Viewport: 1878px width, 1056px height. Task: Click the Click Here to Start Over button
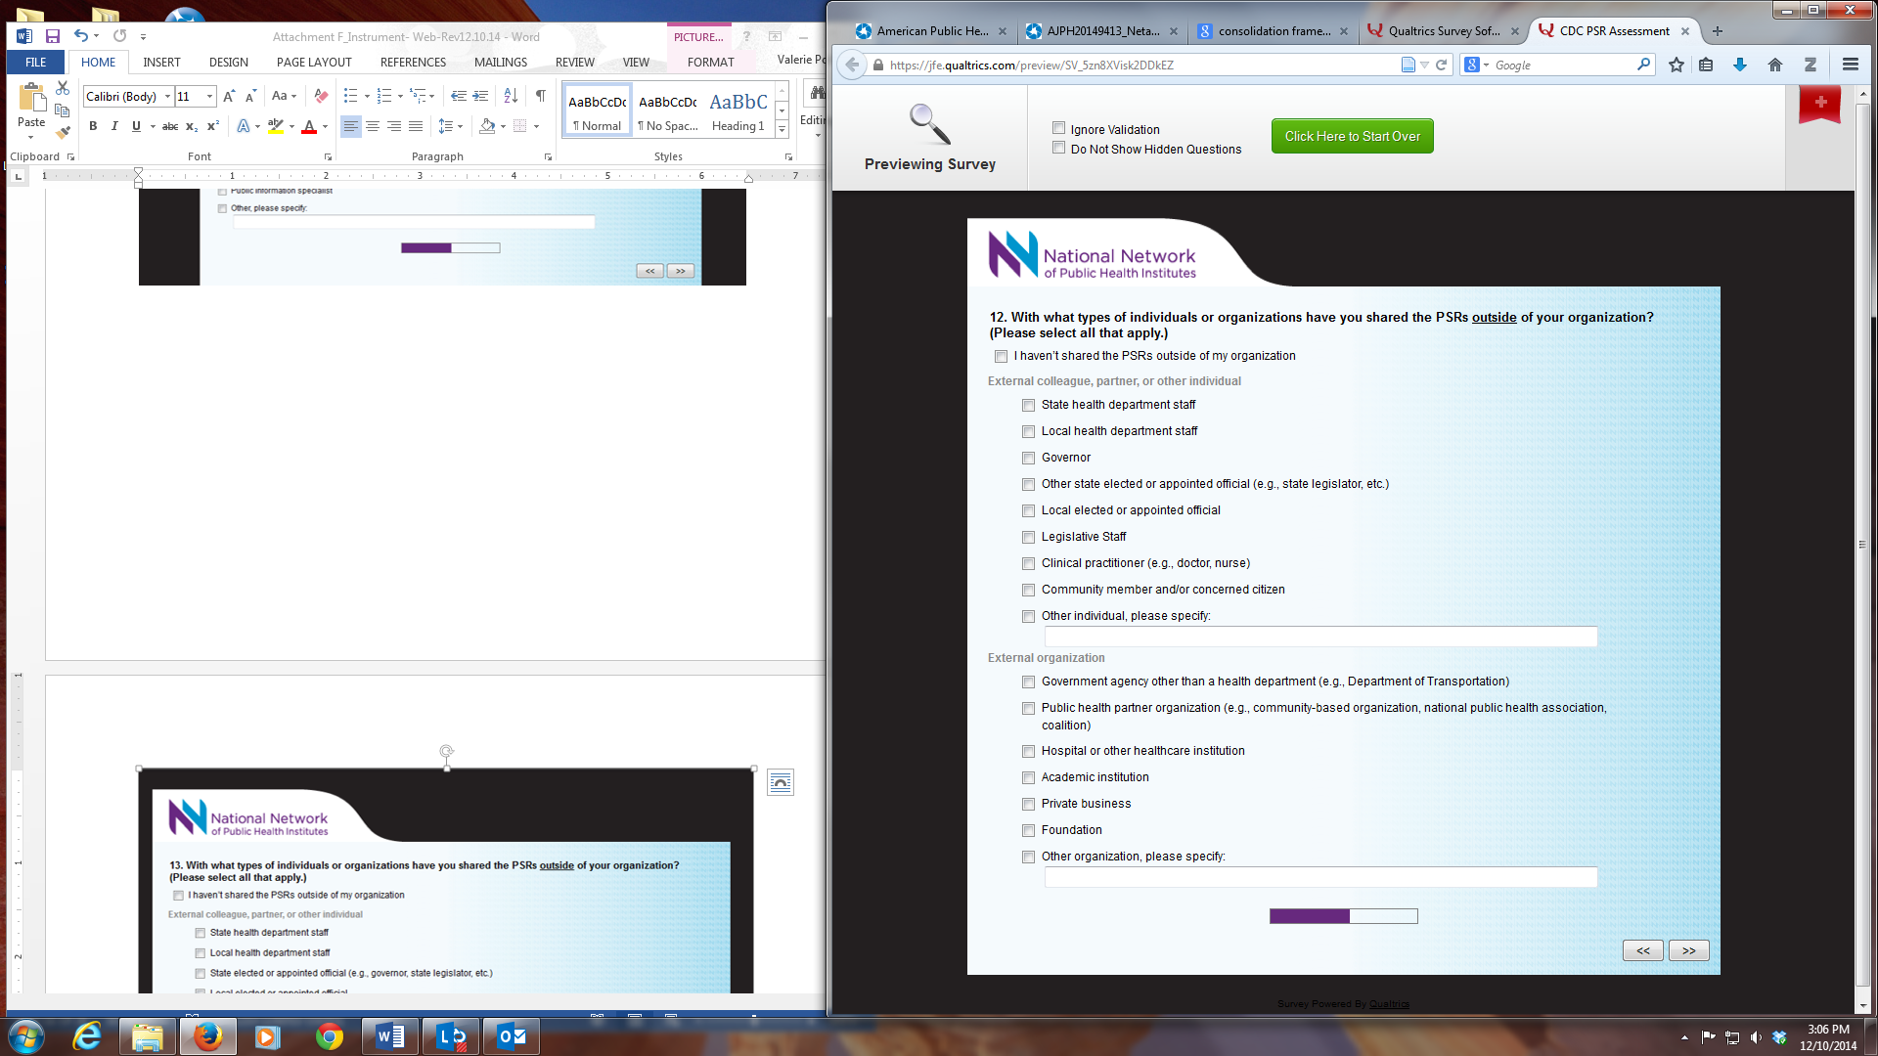1352,136
